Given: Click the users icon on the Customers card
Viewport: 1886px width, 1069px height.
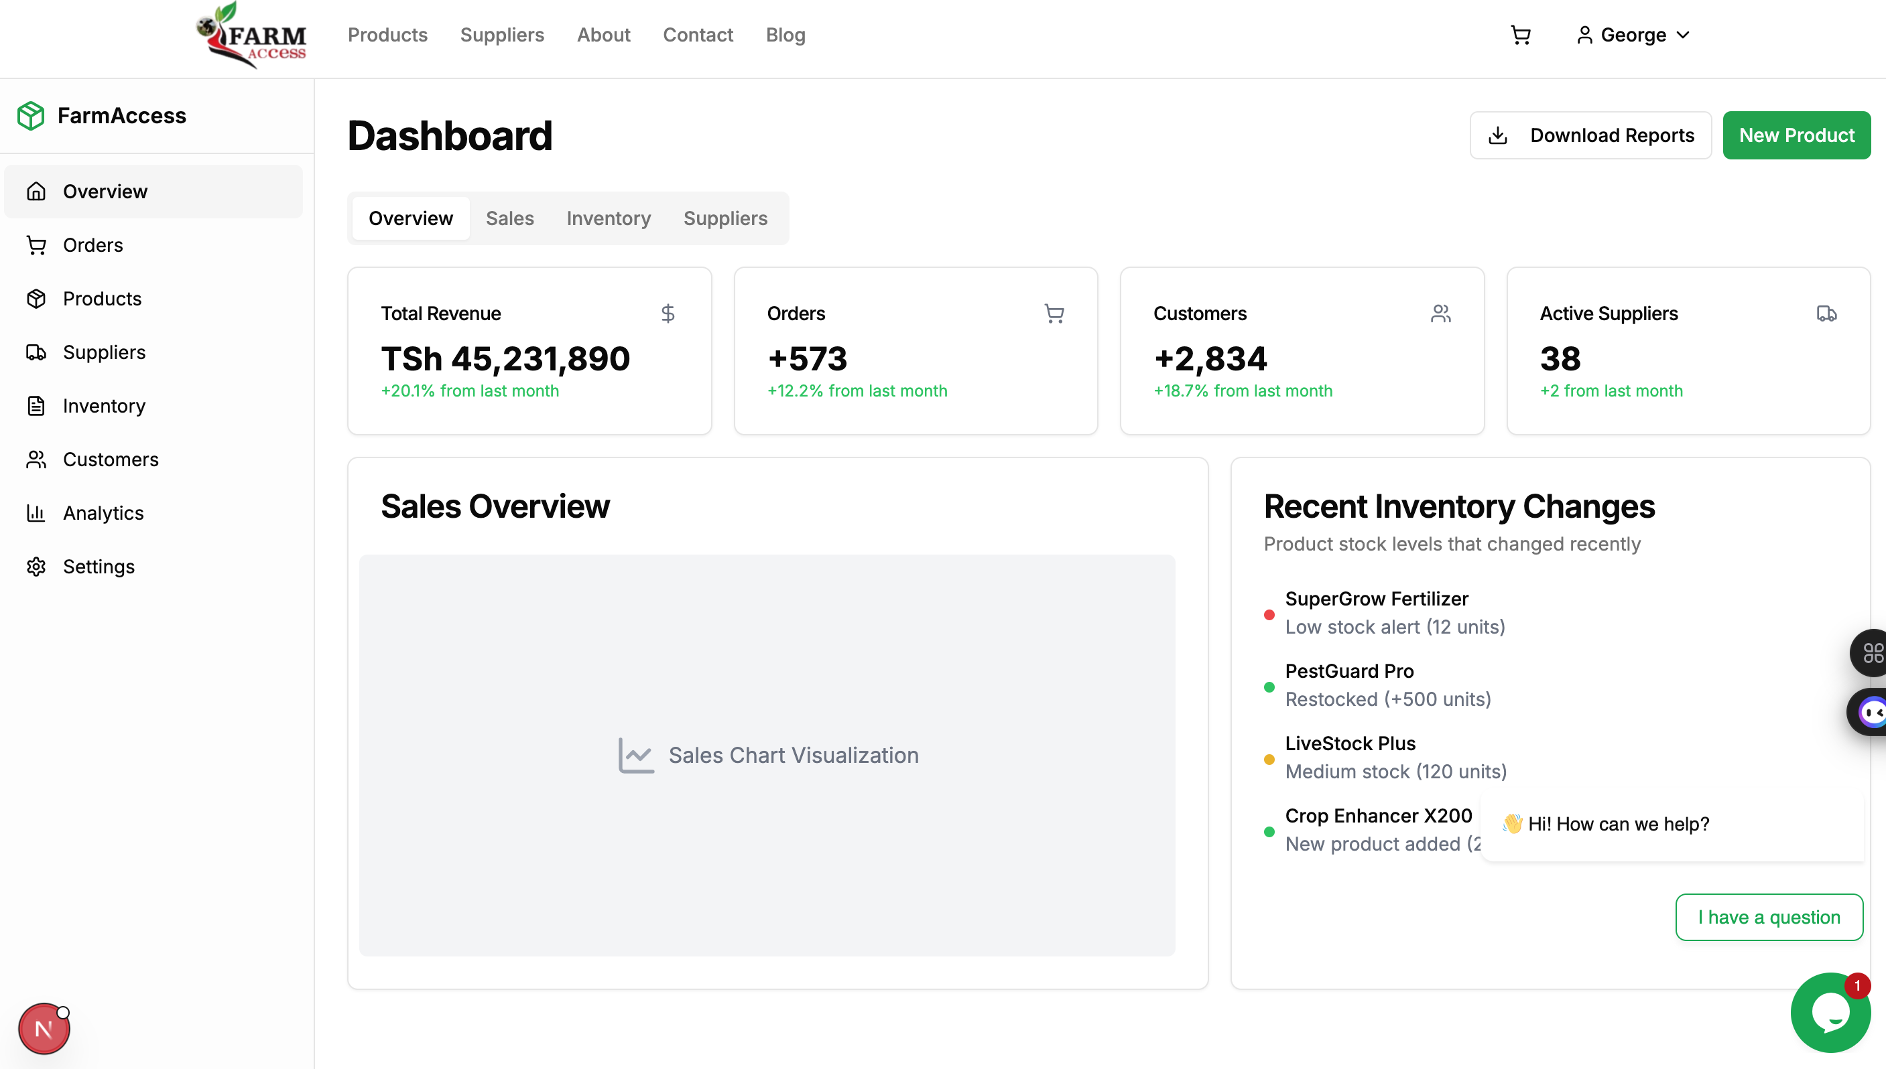Looking at the screenshot, I should (1441, 313).
